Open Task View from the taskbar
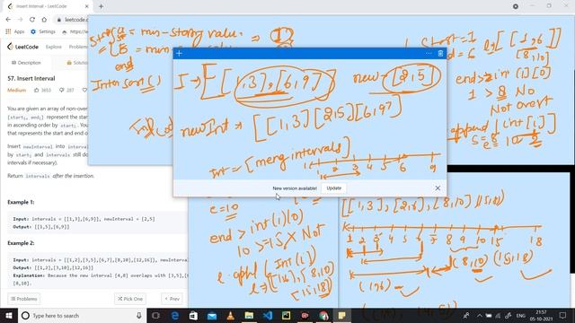The width and height of the screenshot is (575, 323). click(155, 315)
